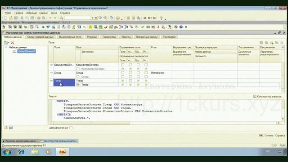Viewport: 288px width, 162px height.
Task: Toggle the Поле restriction checkbox in Склад row
Action: pyautogui.click(x=122, y=73)
